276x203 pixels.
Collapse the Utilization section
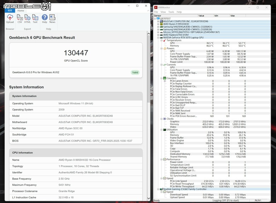tap(161, 130)
